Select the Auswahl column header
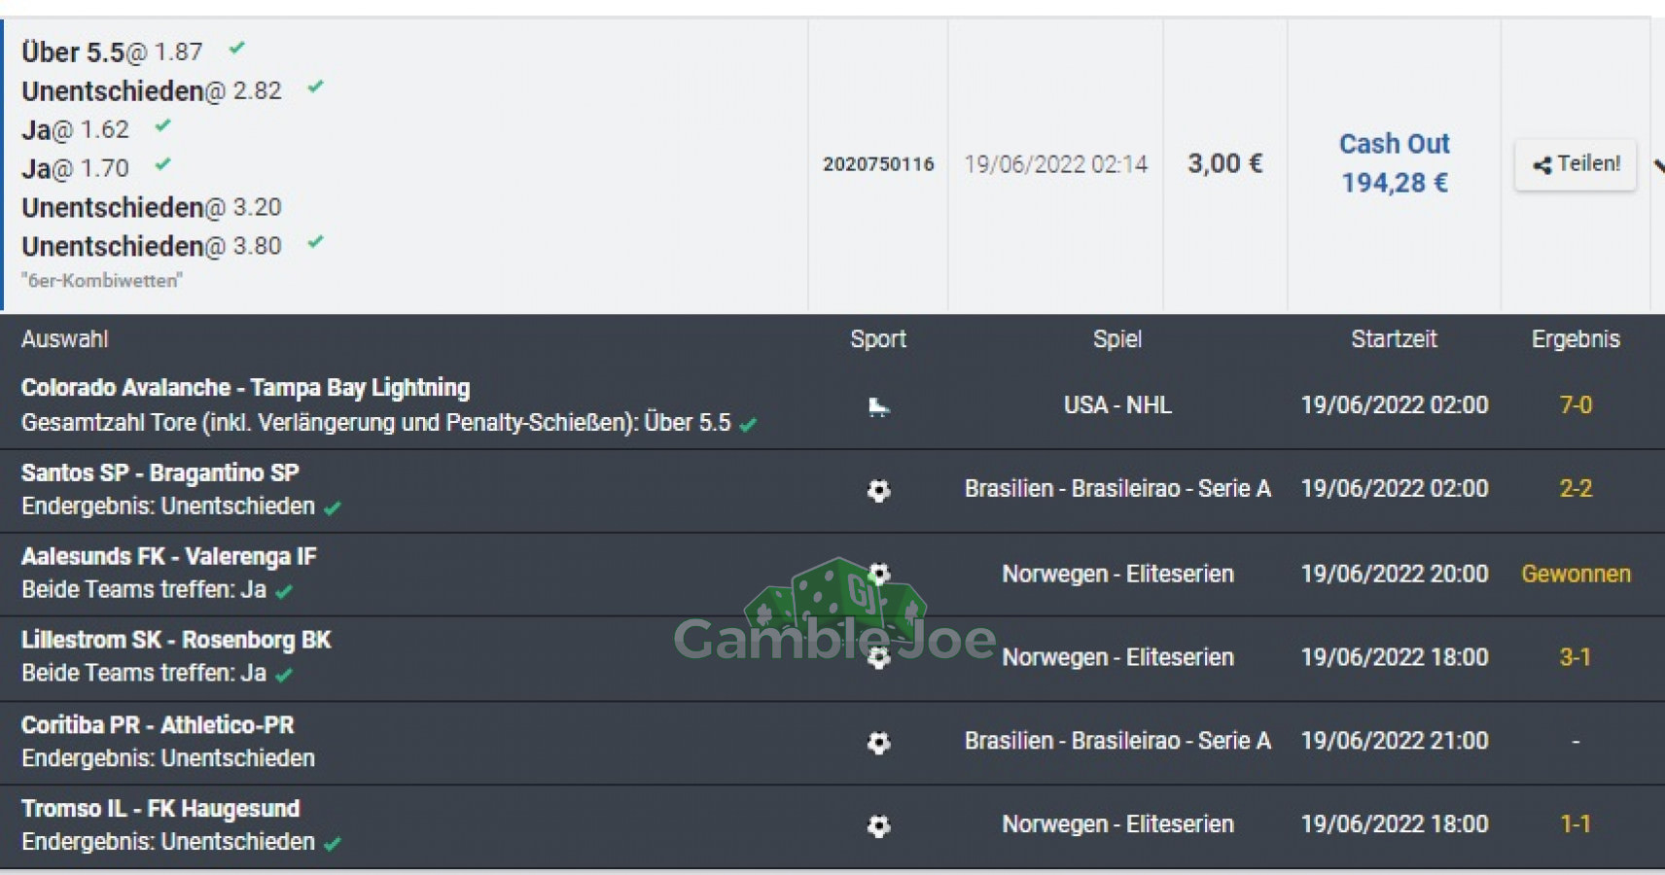 pyautogui.click(x=64, y=339)
